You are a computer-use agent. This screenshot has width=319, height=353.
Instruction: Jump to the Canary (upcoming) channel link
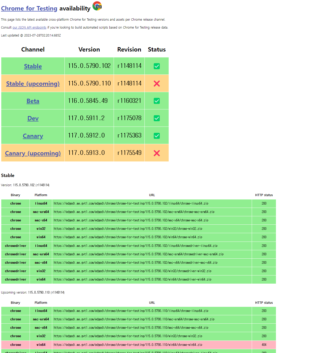33,153
